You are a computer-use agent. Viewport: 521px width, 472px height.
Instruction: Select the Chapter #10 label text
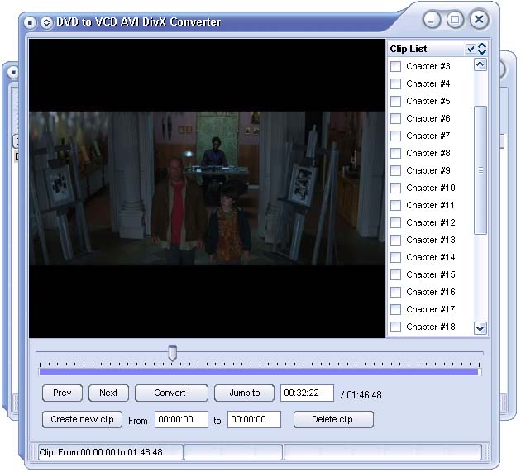click(x=431, y=188)
